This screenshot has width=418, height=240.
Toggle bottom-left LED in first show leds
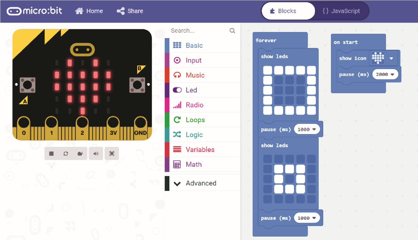[267, 110]
